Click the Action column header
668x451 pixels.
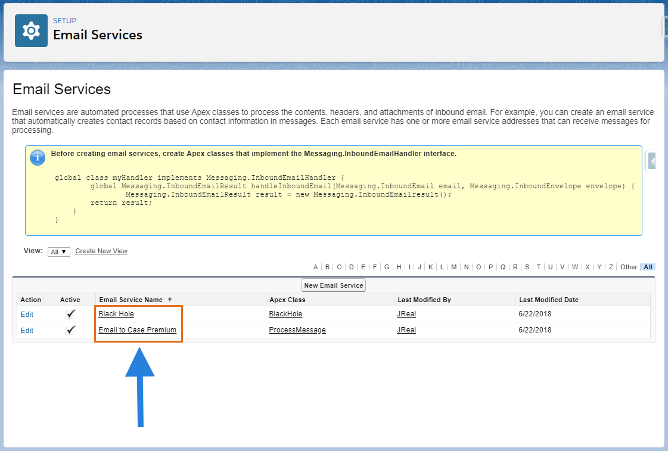pyautogui.click(x=30, y=300)
